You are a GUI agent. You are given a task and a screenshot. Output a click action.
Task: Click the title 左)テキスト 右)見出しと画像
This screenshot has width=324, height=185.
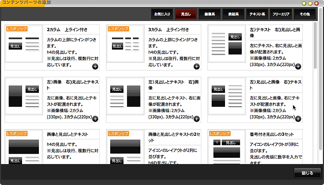click(x=275, y=33)
